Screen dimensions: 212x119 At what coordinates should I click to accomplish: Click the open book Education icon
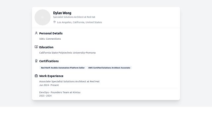coord(36,47)
